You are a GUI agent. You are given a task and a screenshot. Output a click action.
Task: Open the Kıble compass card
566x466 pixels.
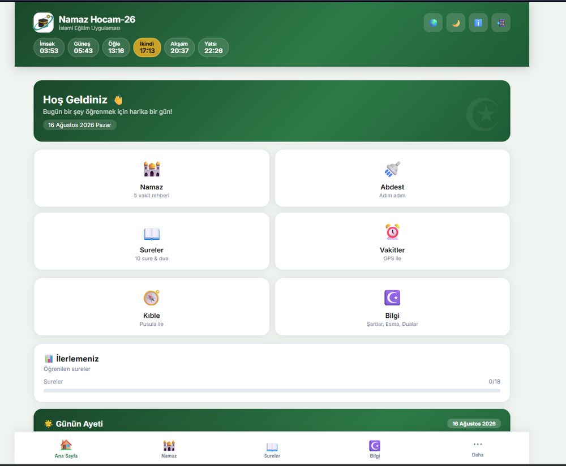click(152, 307)
